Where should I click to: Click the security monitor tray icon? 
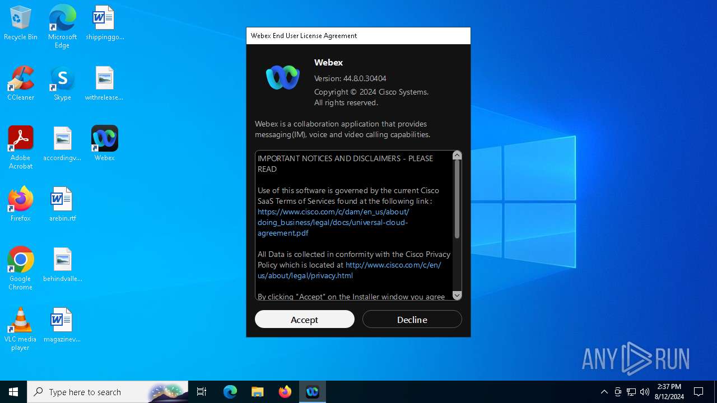point(618,392)
